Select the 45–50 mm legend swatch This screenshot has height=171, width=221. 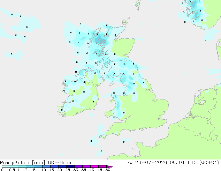click(102, 166)
